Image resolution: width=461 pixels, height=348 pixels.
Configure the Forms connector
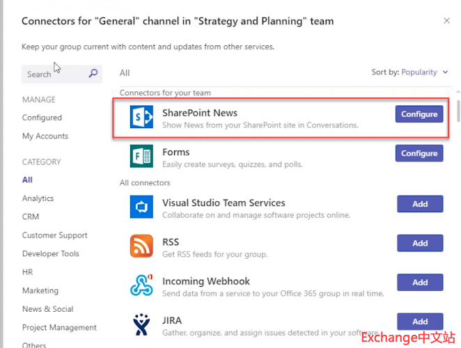(x=419, y=153)
